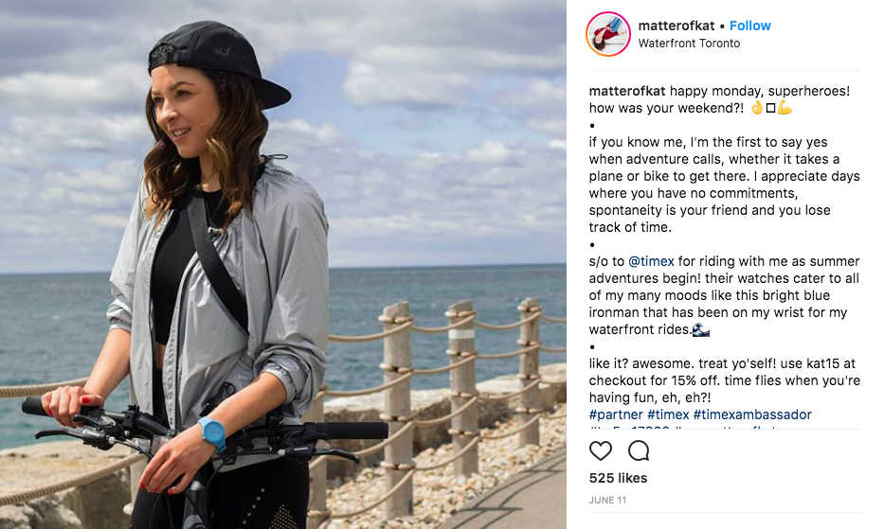Open the #timexambassador hashtag

[x=752, y=414]
